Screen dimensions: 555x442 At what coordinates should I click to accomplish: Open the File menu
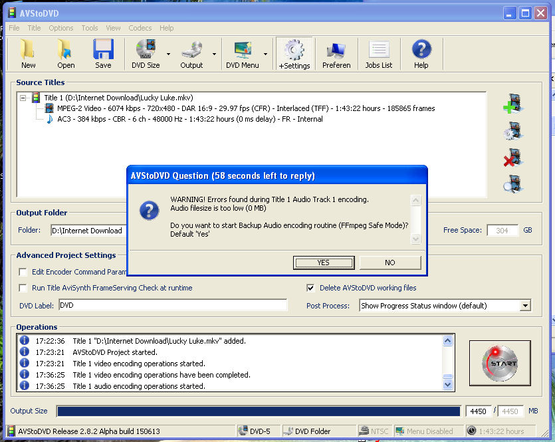(x=14, y=28)
